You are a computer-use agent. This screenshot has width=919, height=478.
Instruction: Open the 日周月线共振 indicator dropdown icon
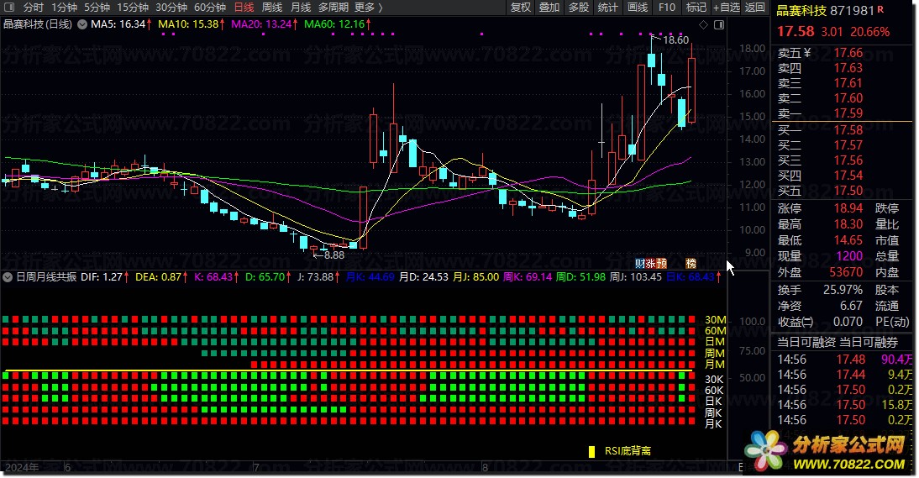pos(8,277)
